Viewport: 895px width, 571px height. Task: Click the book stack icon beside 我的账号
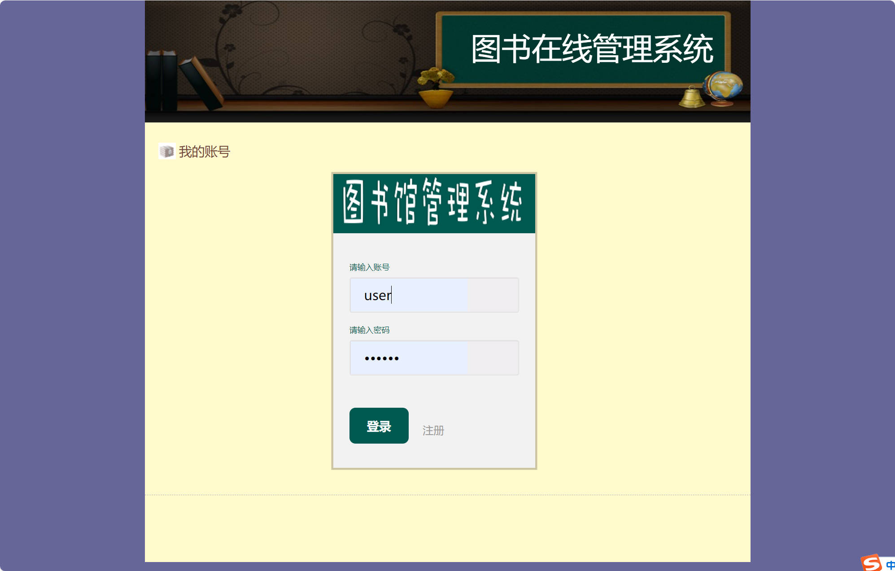[x=166, y=152]
